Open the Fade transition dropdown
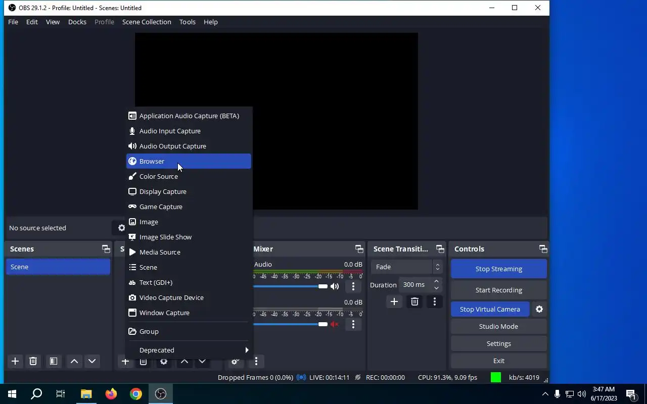The height and width of the screenshot is (404, 647). [407, 267]
